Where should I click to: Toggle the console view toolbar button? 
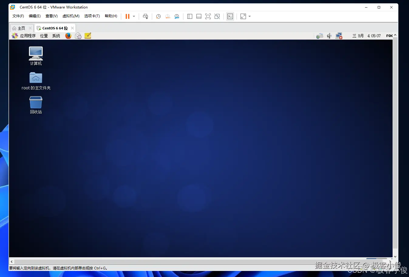click(230, 16)
